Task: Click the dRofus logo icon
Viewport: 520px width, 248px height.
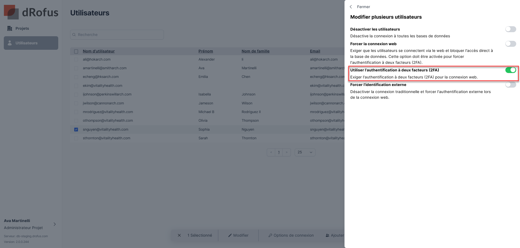Action: click(11, 12)
